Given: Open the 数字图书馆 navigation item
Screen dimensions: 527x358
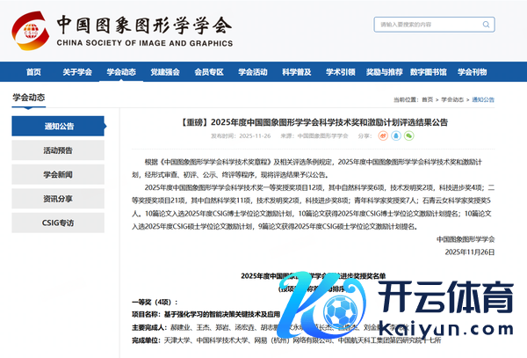Looking at the screenshot, I should (429, 72).
